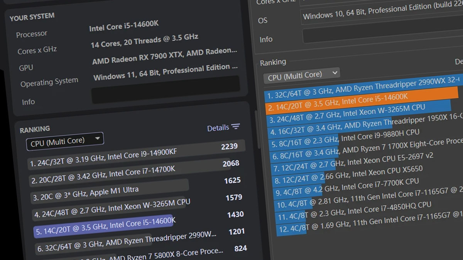Click the empty Info field under Your System
The width and height of the screenshot is (463, 260).
coord(166,89)
